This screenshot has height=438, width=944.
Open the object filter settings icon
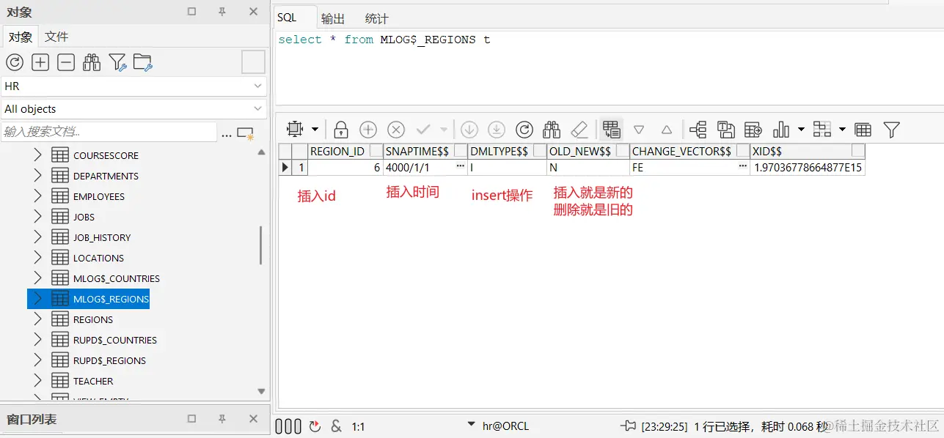click(x=117, y=62)
